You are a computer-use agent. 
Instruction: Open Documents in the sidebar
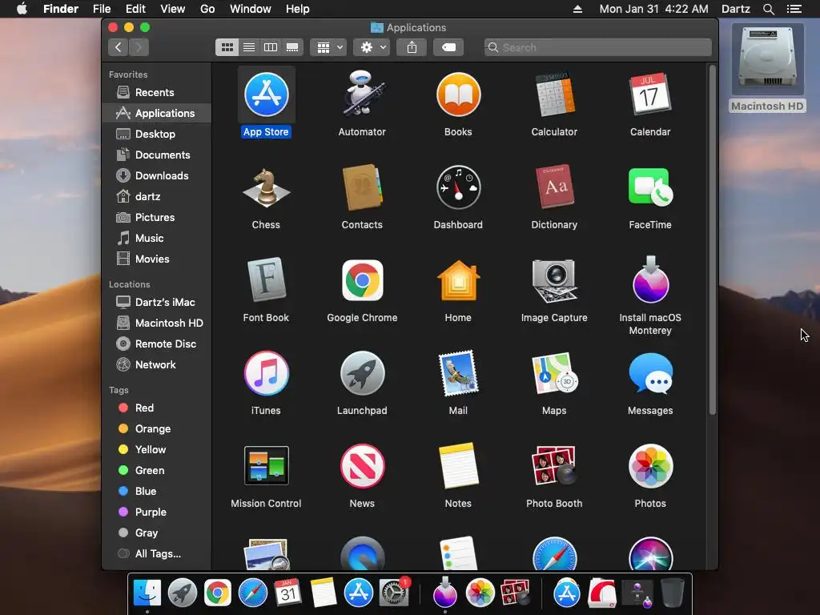[x=157, y=155]
